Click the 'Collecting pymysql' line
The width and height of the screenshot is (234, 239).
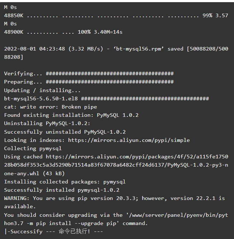click(33, 148)
